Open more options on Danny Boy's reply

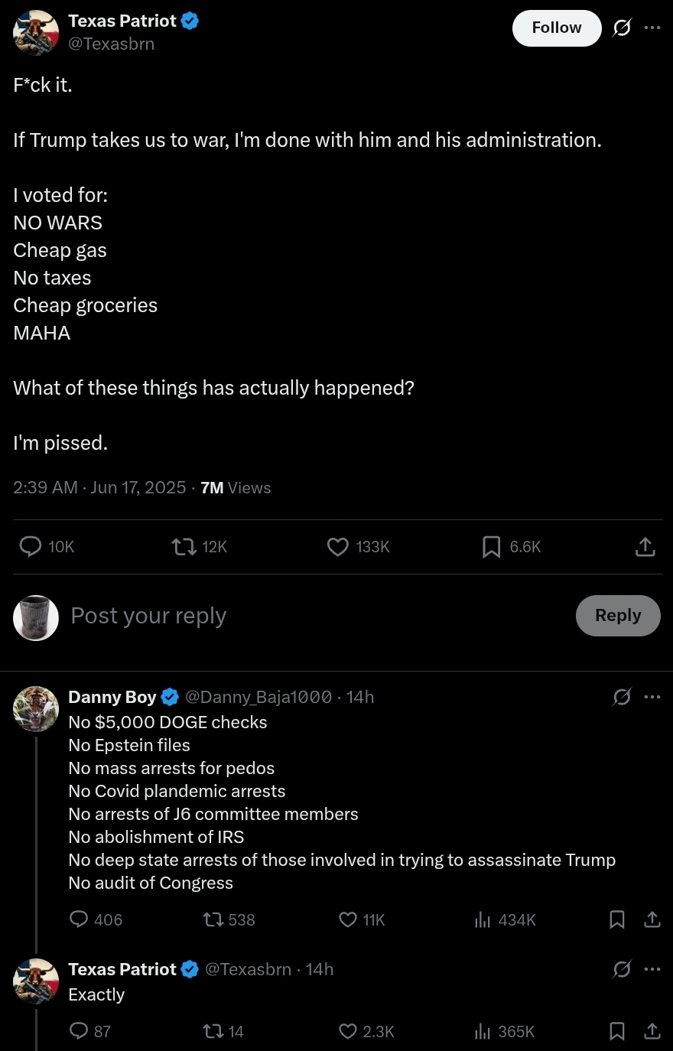652,697
